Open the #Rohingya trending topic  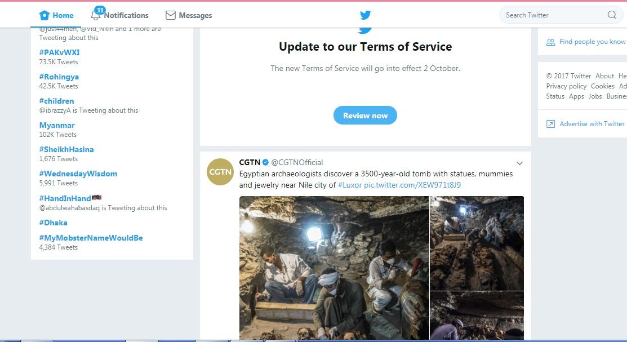(x=59, y=77)
